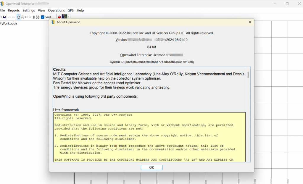The height and width of the screenshot is (184, 303).
Task: Click the "Credits" heading text
Action: click(59, 70)
